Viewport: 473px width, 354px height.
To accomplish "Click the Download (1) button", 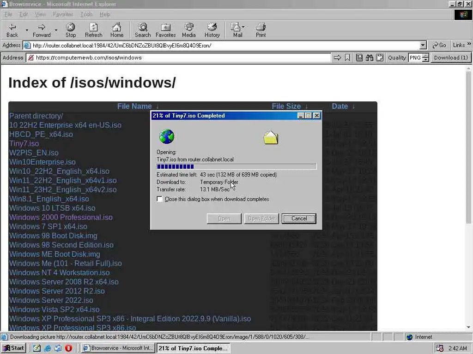I will pos(451,58).
